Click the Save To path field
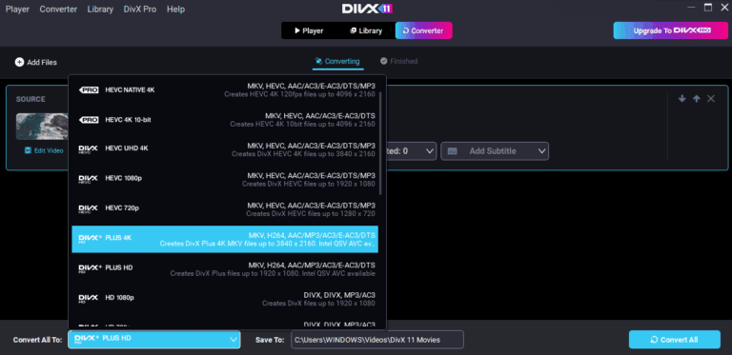The width and height of the screenshot is (732, 355). [x=377, y=340]
